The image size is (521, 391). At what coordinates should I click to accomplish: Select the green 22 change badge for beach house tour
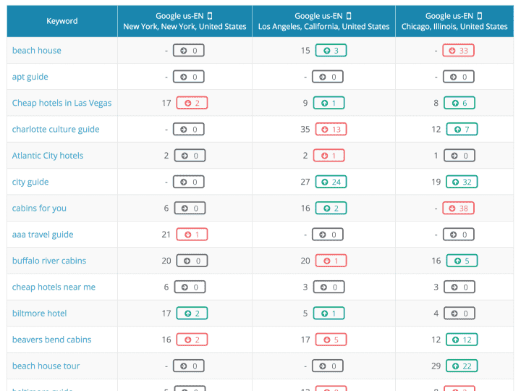[x=462, y=366]
